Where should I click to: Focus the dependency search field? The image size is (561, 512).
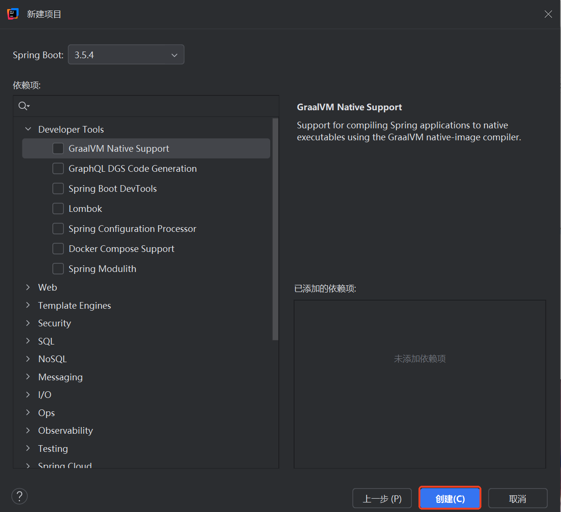pos(146,106)
